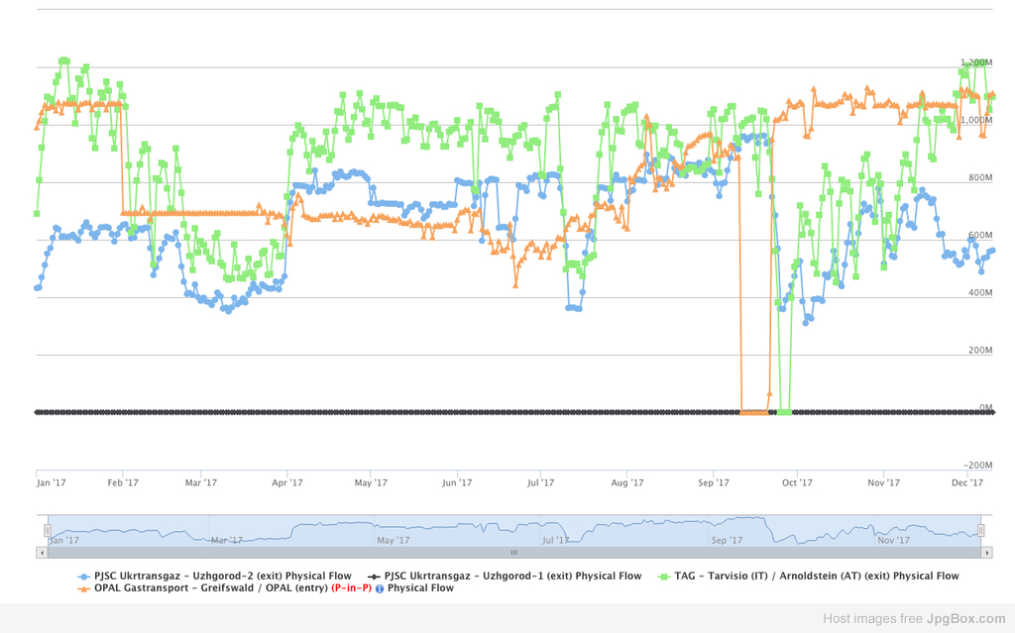Click the "May '17" x-axis label on main chart
Image resolution: width=1015 pixels, height=633 pixels.
pos(371,482)
